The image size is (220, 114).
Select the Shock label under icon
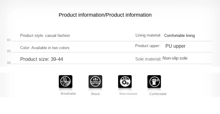95,94
